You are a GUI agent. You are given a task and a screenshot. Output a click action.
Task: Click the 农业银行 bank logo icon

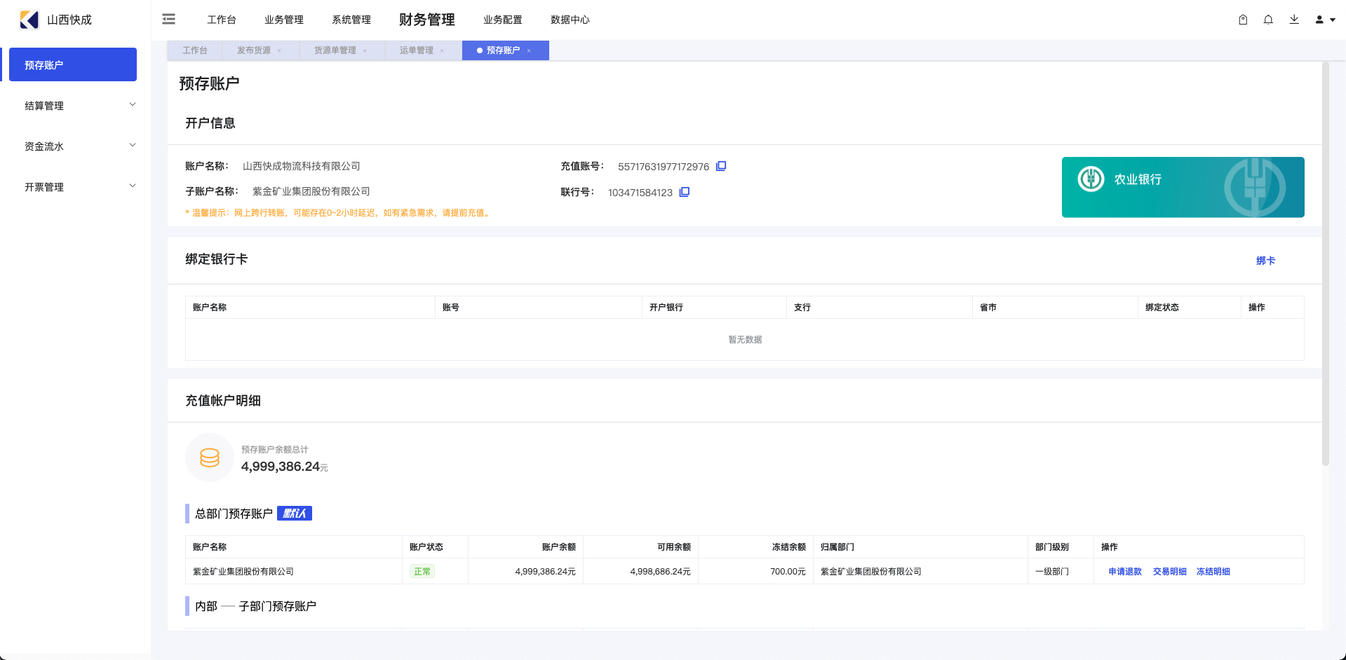point(1091,179)
